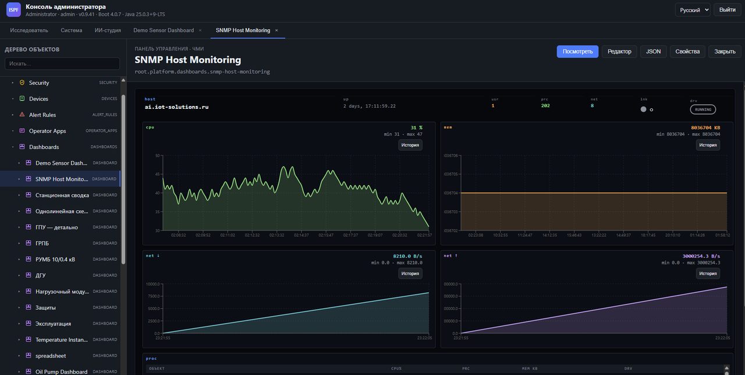Expand the Alert Rules node arrow
This screenshot has width=745, height=375.
tap(12, 115)
